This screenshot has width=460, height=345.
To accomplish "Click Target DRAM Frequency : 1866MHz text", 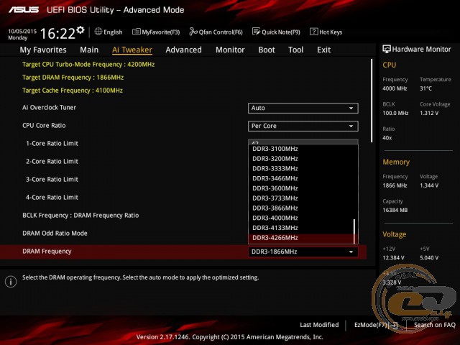I will coord(73,78).
